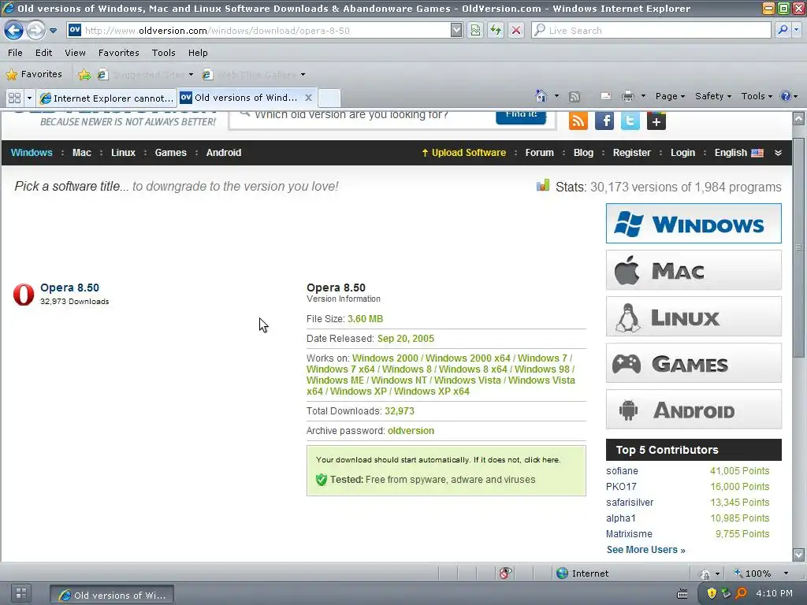
Task: Click the Forward navigation arrow
Action: tap(35, 31)
